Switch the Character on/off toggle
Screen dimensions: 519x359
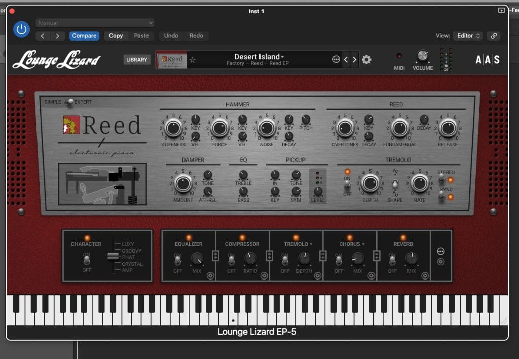tap(87, 260)
